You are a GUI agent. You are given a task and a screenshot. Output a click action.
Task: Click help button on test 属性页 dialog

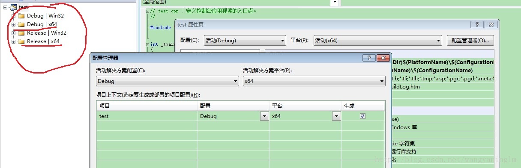[477, 25]
